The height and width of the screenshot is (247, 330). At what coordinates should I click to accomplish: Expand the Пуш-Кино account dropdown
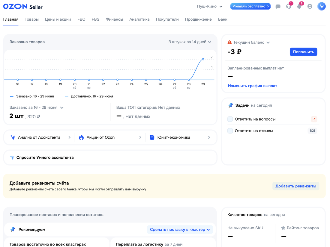pyautogui.click(x=210, y=7)
